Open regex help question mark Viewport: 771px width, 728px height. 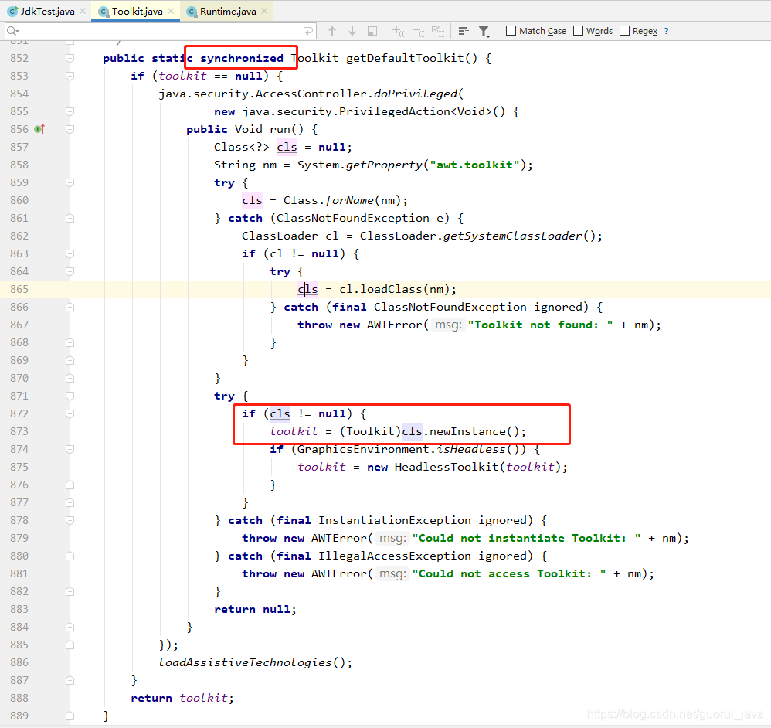click(666, 31)
